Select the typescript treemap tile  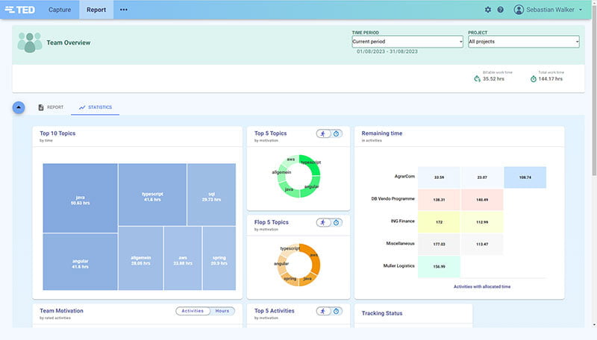pyautogui.click(x=152, y=195)
